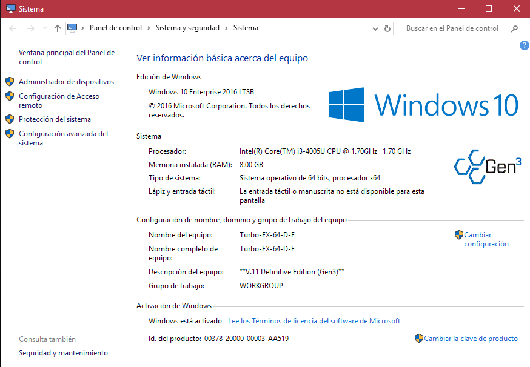Screen dimensions: 530x367
Task: Click the search magnifier icon
Action: click(514, 28)
